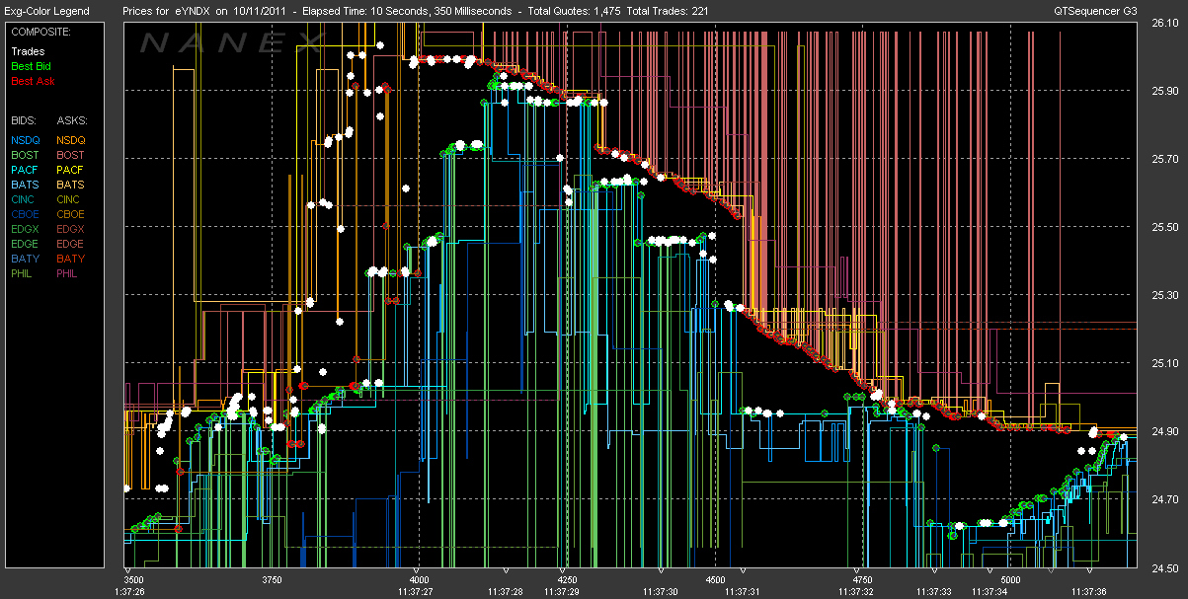Click the 25.70 price axis label

tap(1164, 159)
